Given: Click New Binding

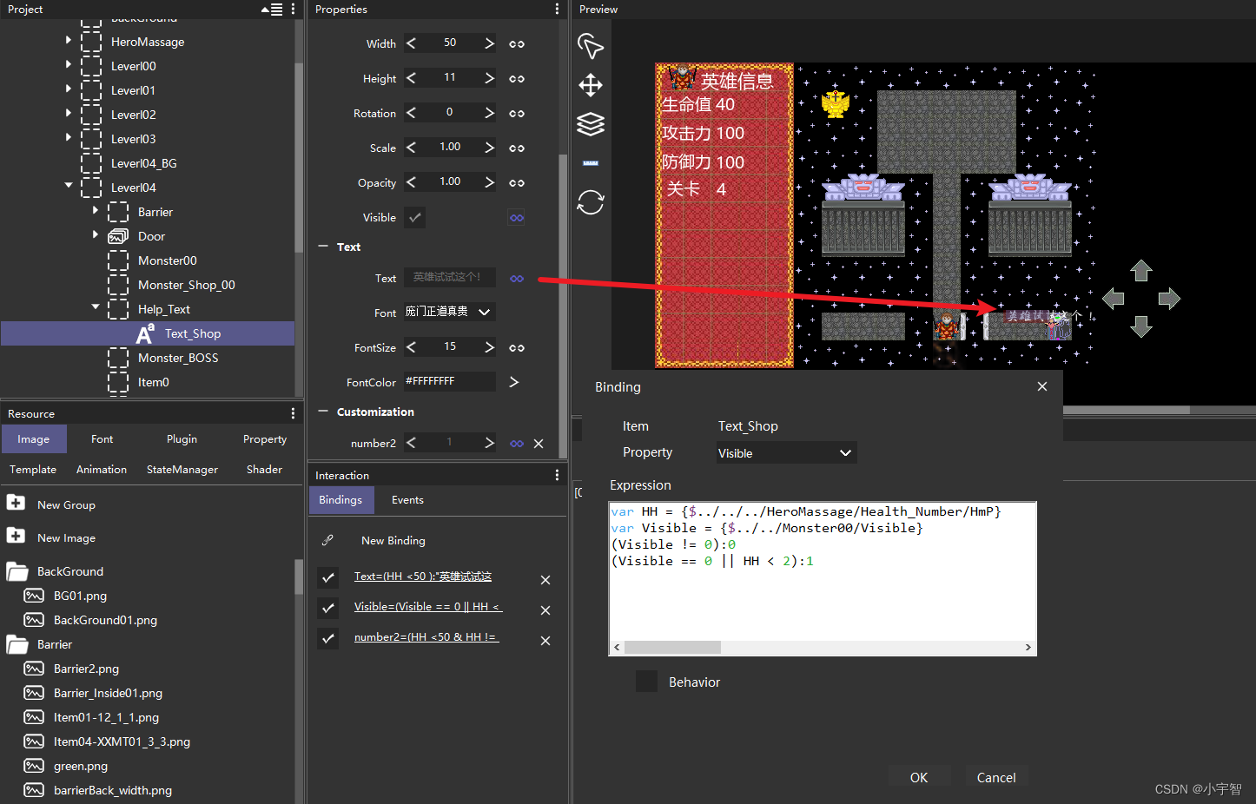Looking at the screenshot, I should pos(393,540).
